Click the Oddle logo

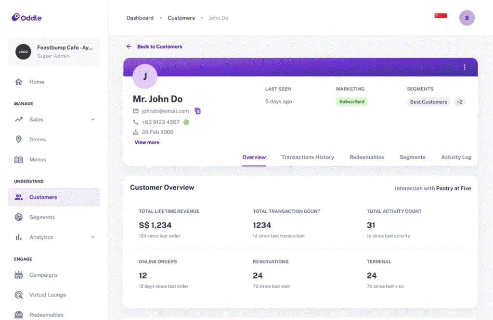[27, 18]
